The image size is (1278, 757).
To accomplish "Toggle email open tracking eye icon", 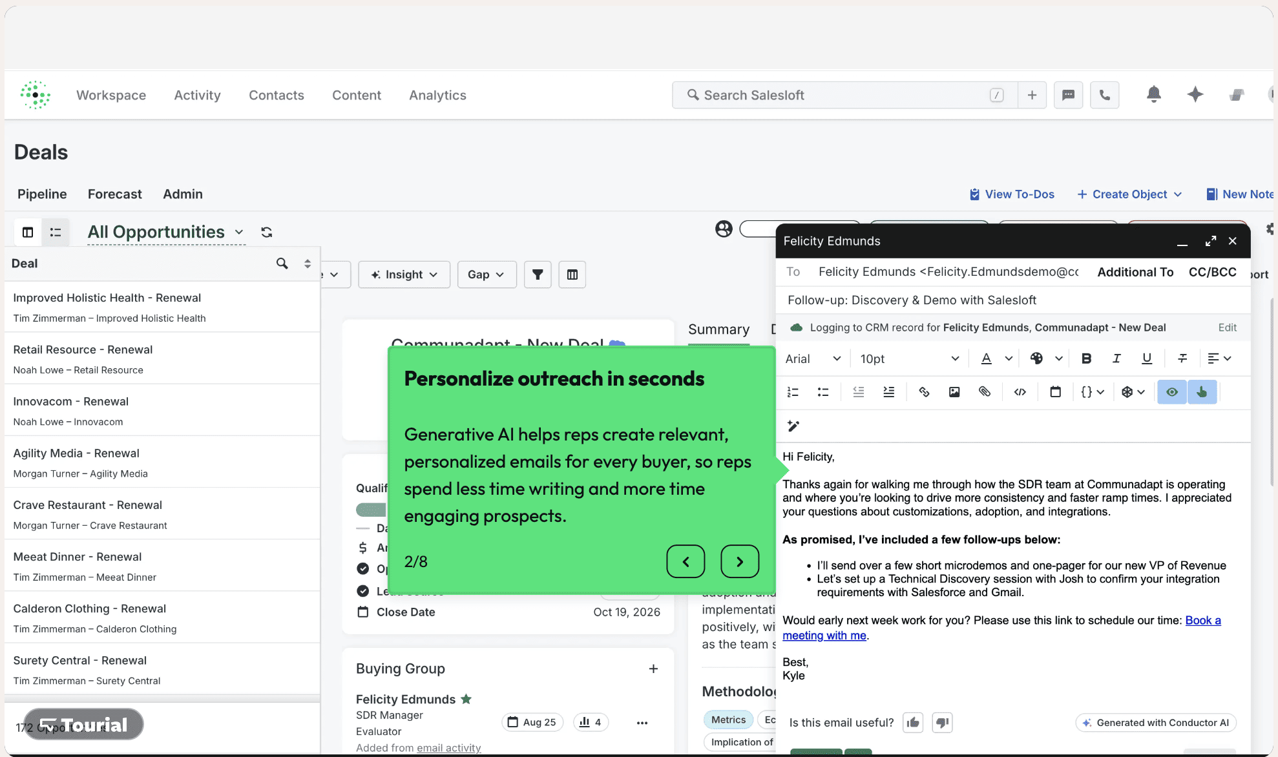I will click(1172, 392).
